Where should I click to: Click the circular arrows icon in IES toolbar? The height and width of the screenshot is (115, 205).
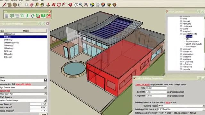click(33, 16)
